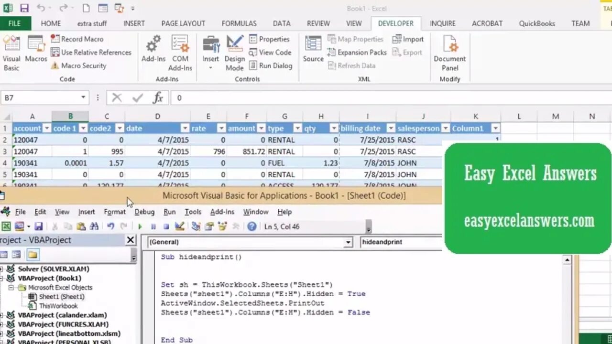Open Object Browser icon in VBA toolbar
The height and width of the screenshot is (344, 612).
pyautogui.click(x=222, y=226)
